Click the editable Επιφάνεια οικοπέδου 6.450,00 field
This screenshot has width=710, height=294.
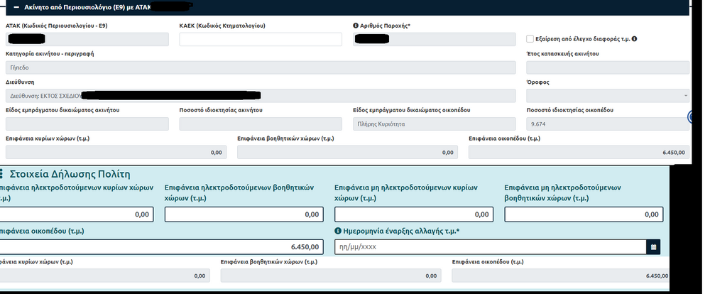(161, 247)
